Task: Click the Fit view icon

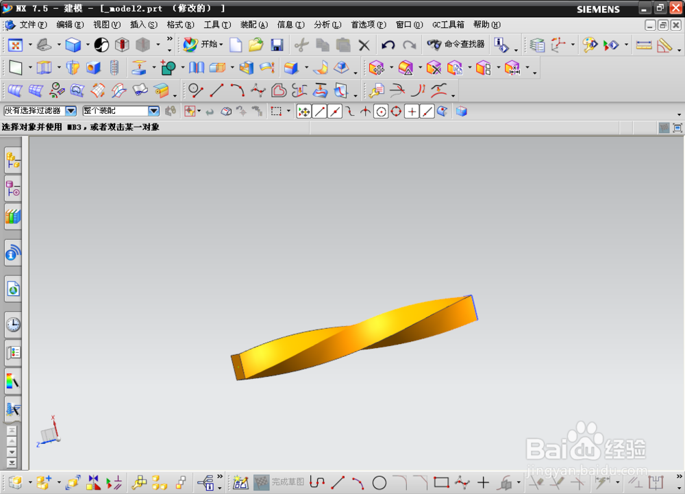Action: 15,45
